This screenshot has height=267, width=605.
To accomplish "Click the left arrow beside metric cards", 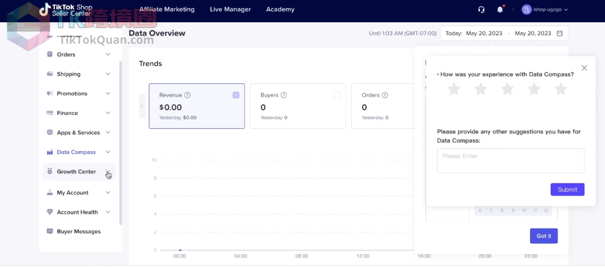I will pos(142,106).
